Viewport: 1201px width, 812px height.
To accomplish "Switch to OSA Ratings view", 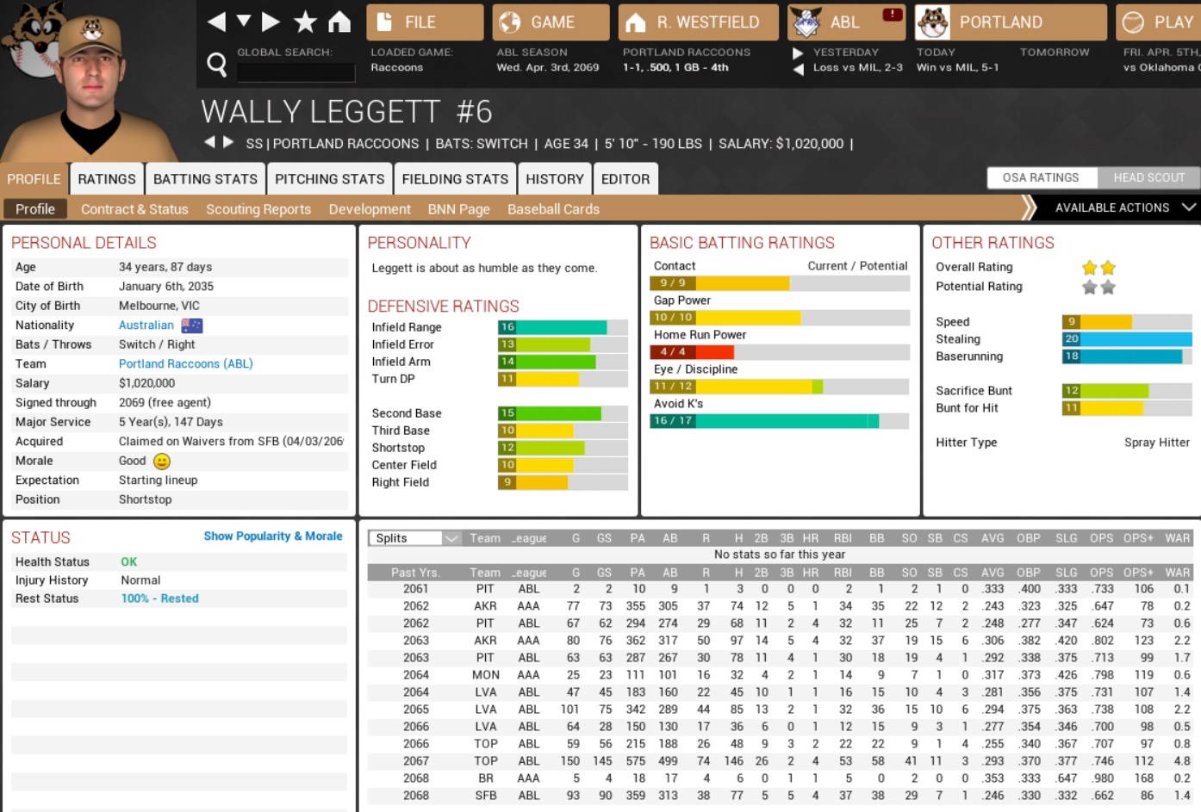I will 1041,177.
